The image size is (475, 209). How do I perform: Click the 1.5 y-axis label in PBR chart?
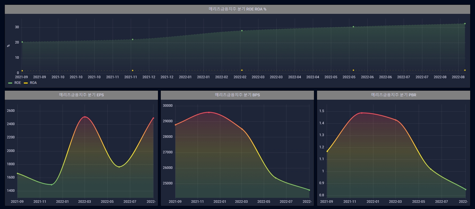click(322, 111)
